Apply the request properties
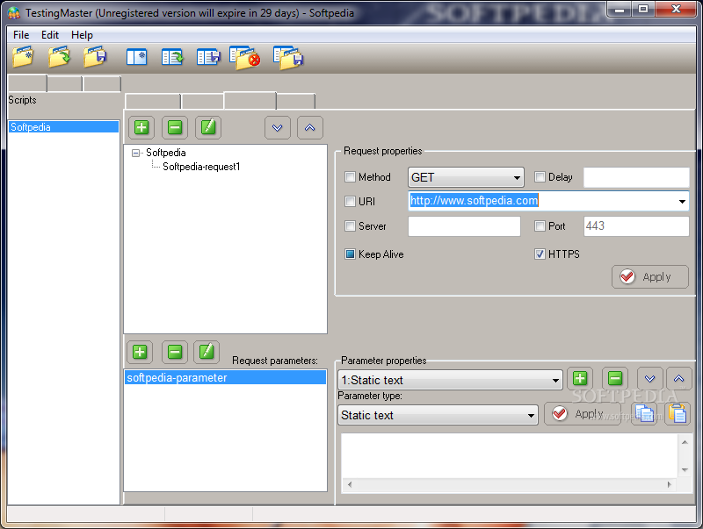 click(x=650, y=277)
